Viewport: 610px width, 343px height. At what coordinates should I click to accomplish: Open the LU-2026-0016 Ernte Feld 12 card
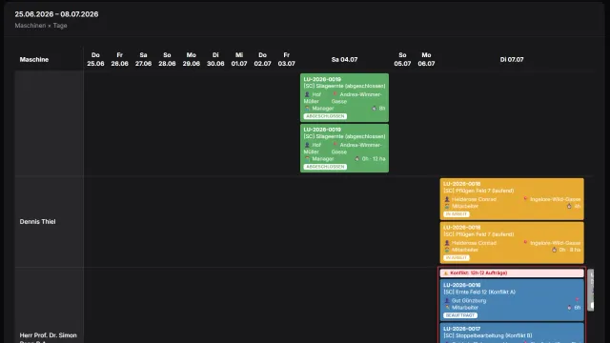pos(512,300)
